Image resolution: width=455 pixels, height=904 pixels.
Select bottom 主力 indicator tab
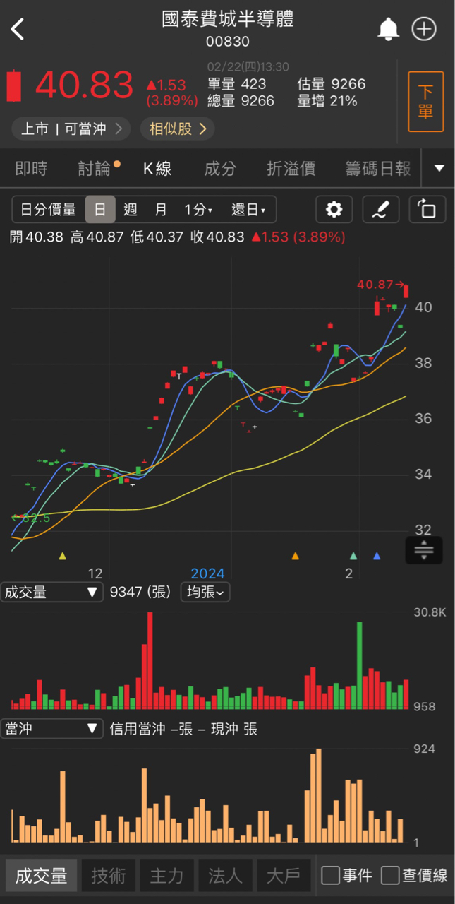point(167,876)
